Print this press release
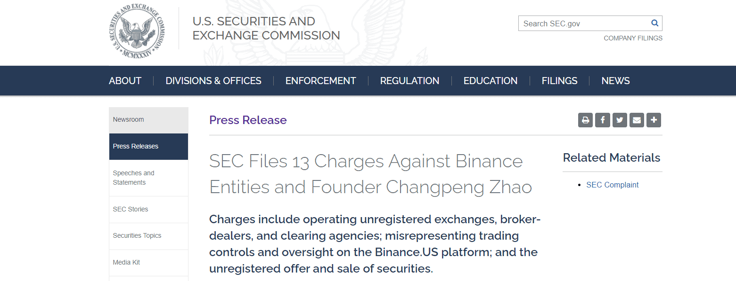This screenshot has width=736, height=281. (585, 120)
